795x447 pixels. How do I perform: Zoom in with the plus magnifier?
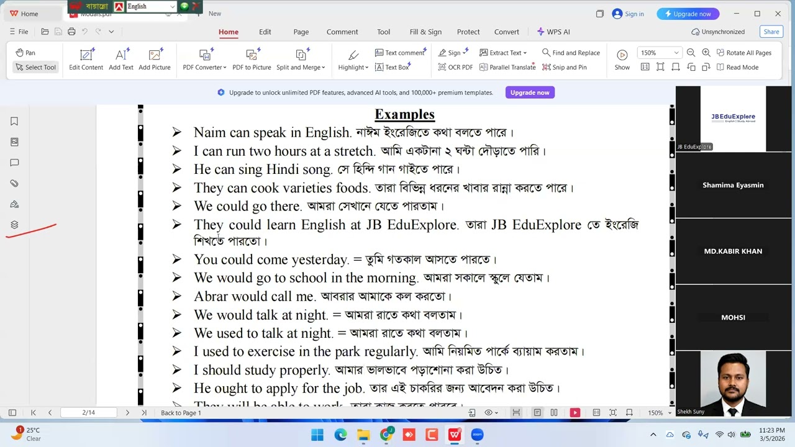pyautogui.click(x=706, y=53)
